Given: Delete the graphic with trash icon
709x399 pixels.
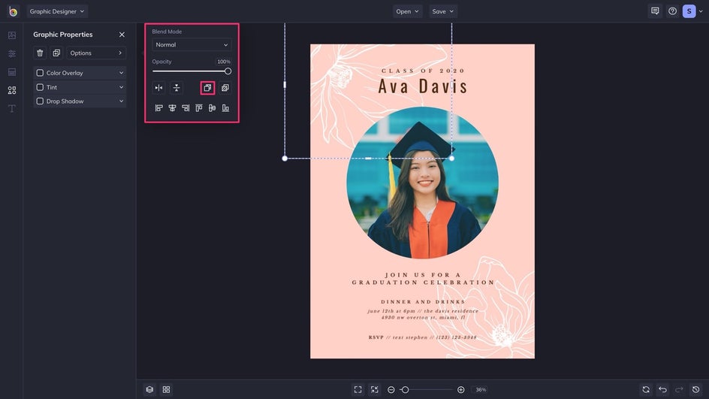Looking at the screenshot, I should tap(40, 53).
